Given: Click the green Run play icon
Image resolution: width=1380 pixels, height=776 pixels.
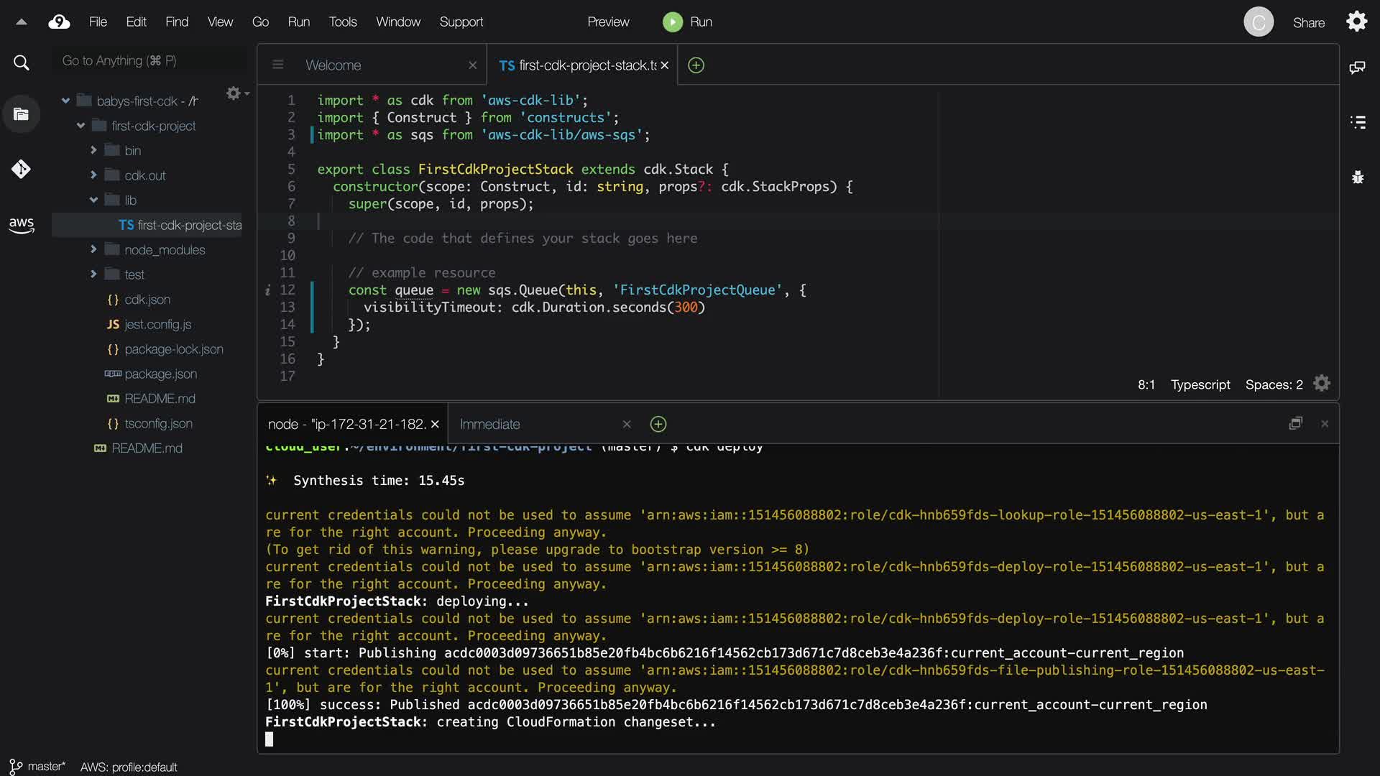Looking at the screenshot, I should pos(672,22).
